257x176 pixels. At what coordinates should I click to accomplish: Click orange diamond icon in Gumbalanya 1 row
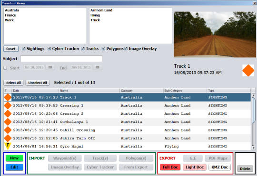8,122
